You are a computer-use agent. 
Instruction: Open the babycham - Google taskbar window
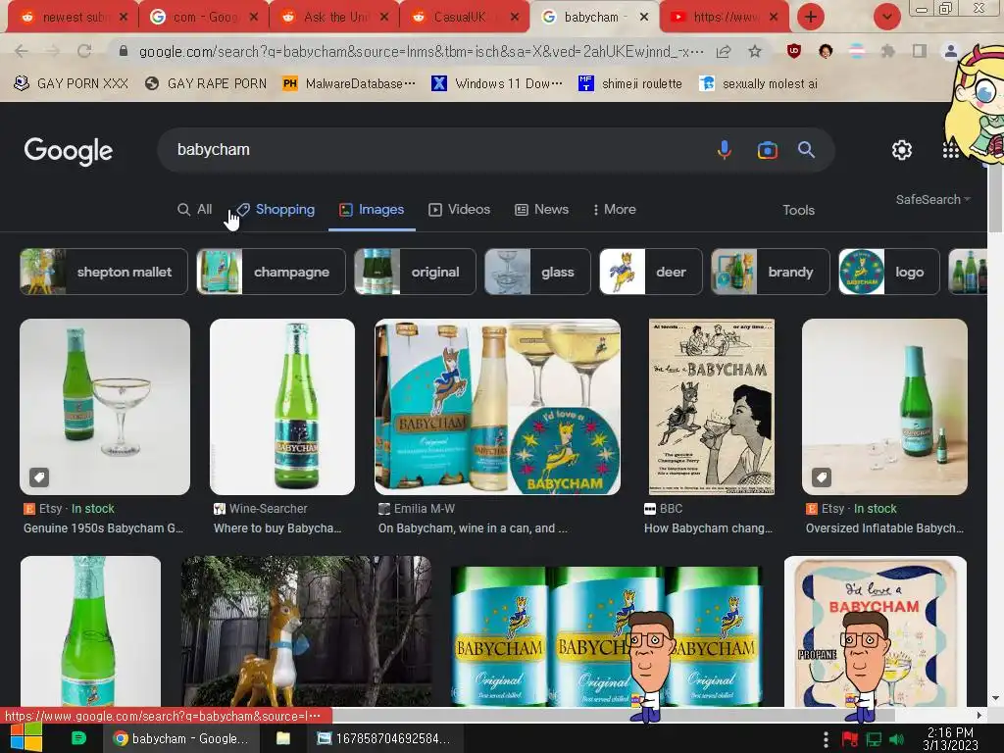pos(181,738)
